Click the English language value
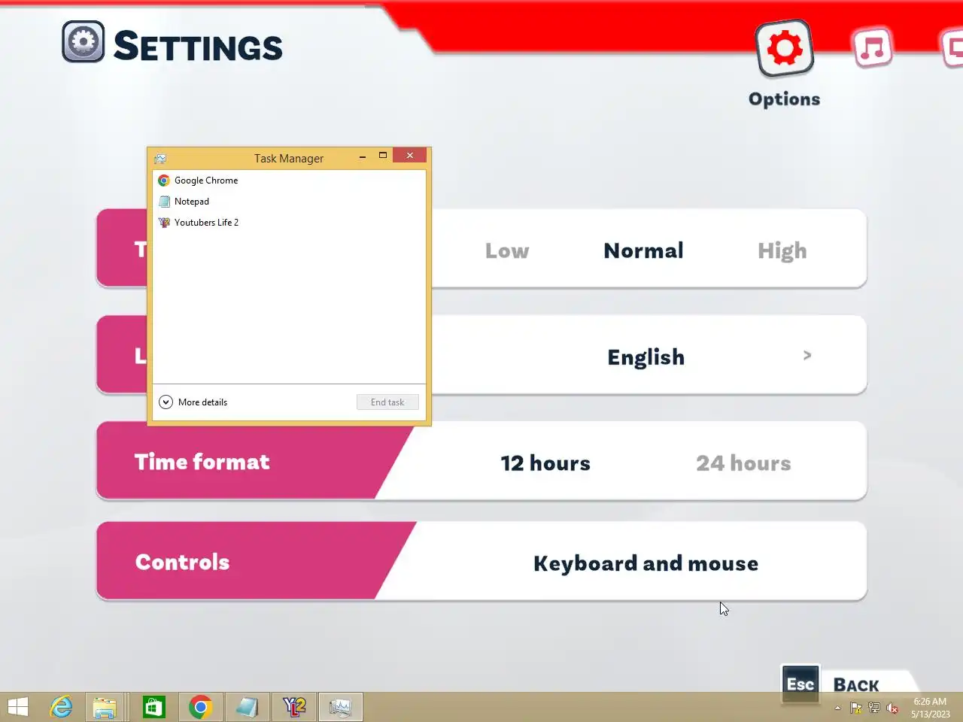 coord(646,357)
